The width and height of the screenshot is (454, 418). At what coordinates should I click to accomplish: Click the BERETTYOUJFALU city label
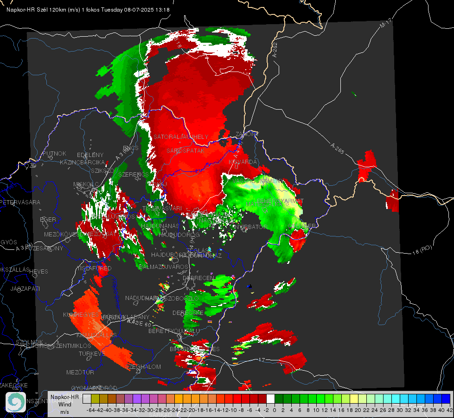(174, 331)
